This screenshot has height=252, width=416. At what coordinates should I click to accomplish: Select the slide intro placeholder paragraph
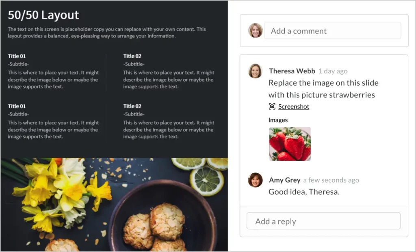pos(107,32)
